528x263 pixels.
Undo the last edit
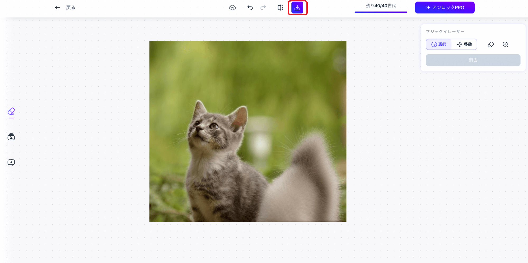click(250, 7)
